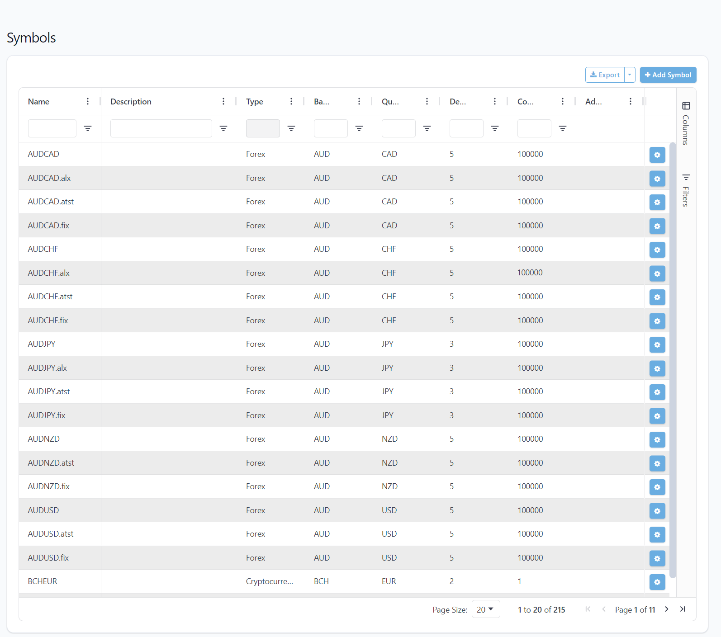Sort by the Description column header
Image resolution: width=721 pixels, height=637 pixels.
tap(131, 102)
